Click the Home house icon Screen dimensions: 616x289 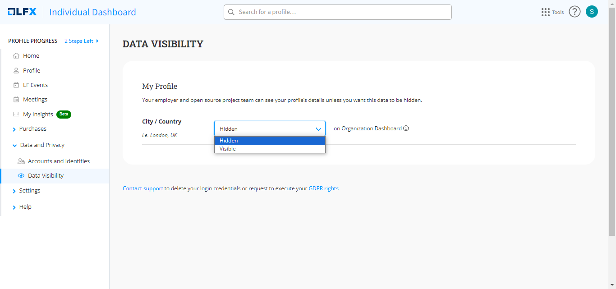point(16,56)
